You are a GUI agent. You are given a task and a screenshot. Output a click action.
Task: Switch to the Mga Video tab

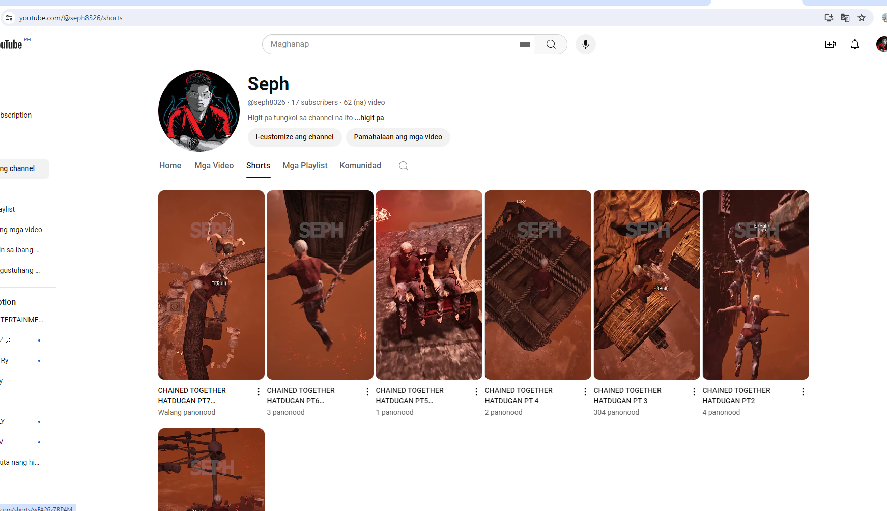[x=214, y=166]
